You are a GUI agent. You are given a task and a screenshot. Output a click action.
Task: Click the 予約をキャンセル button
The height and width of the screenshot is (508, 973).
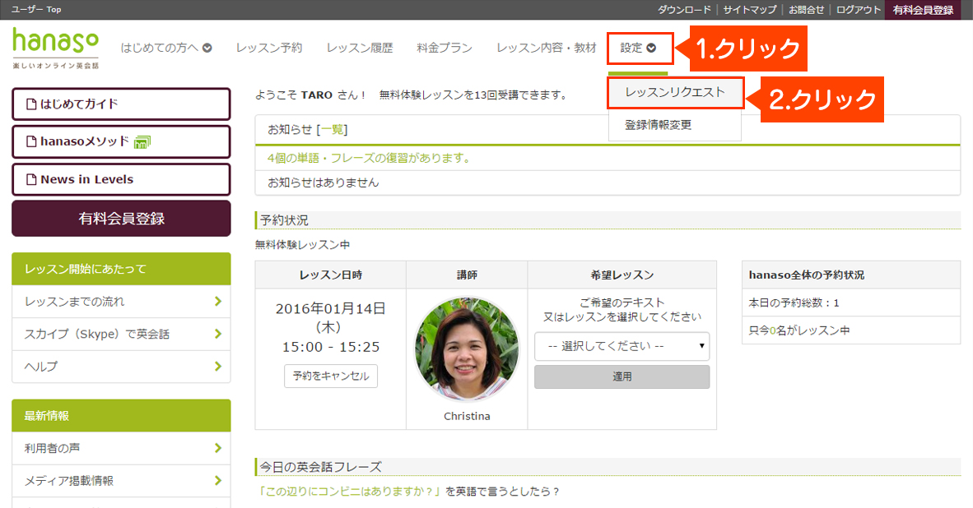coord(331,376)
